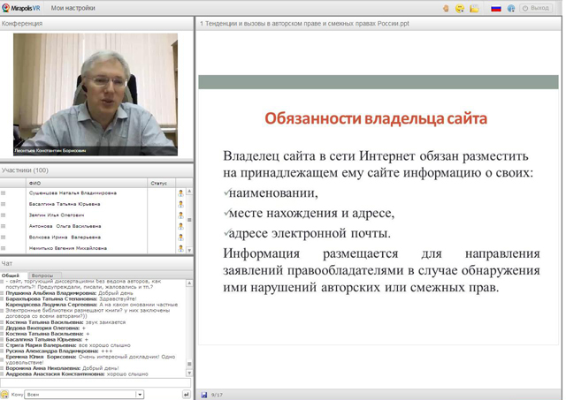Open the emoticon status menu in top toolbar
The height and width of the screenshot is (400, 566).
click(460, 8)
